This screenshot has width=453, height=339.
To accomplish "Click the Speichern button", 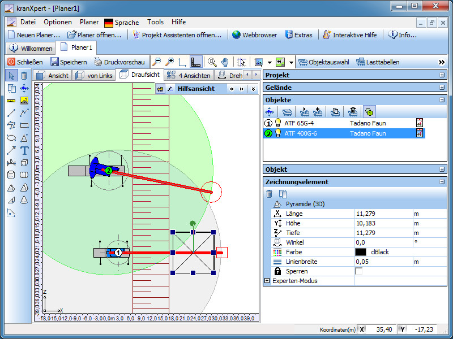I will click(69, 62).
